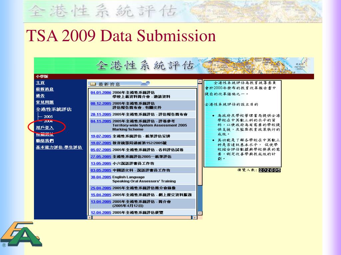The image size is (341, 255).
Task: Open news dated 25-04-2005
Action: click(x=101, y=188)
